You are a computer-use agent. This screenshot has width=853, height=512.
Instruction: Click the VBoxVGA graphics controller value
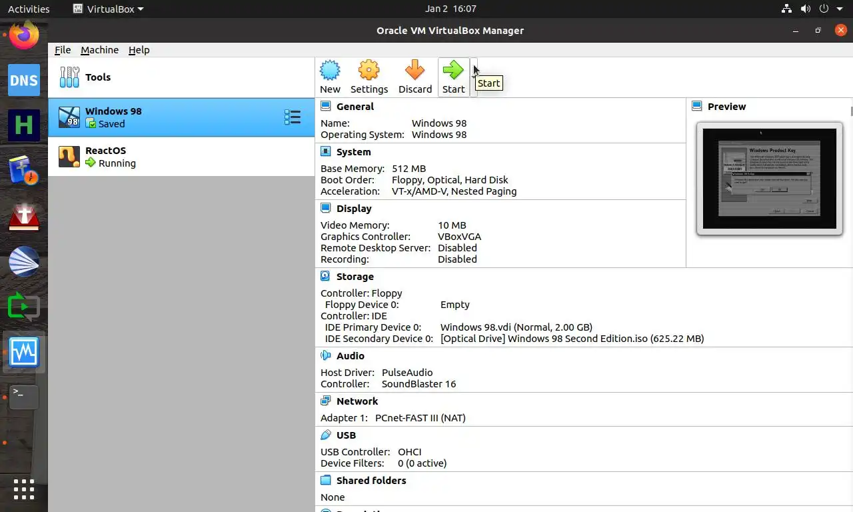[459, 237]
